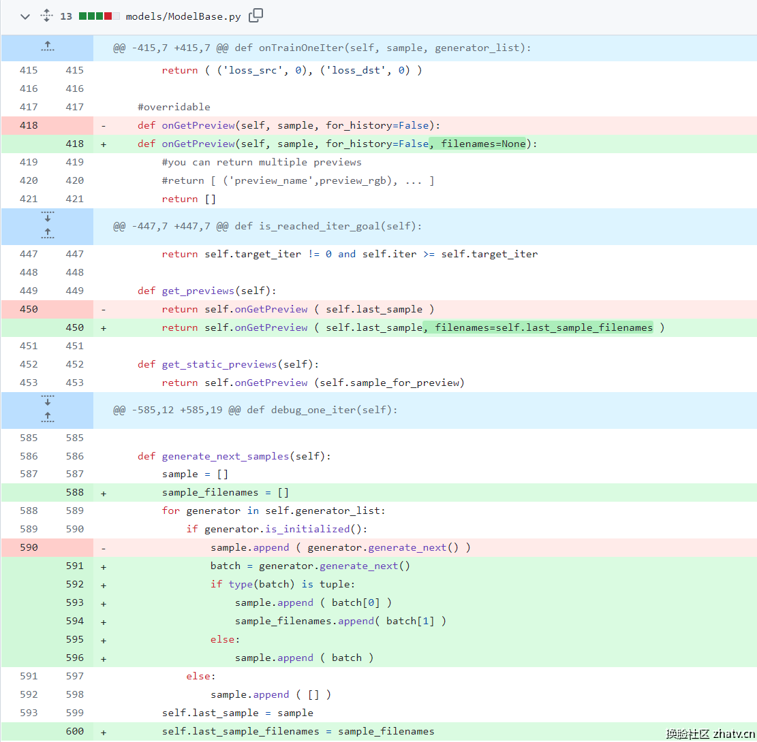The image size is (757, 742).
Task: Click the removed 'self.onGetPreview ( self.last_sample )' line
Action: pyautogui.click(x=298, y=309)
